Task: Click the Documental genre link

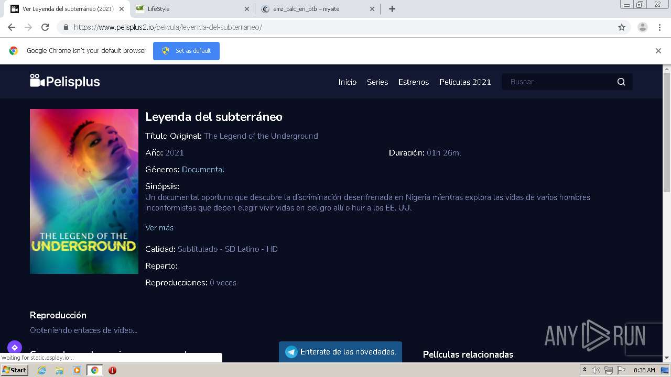Action: 203,170
